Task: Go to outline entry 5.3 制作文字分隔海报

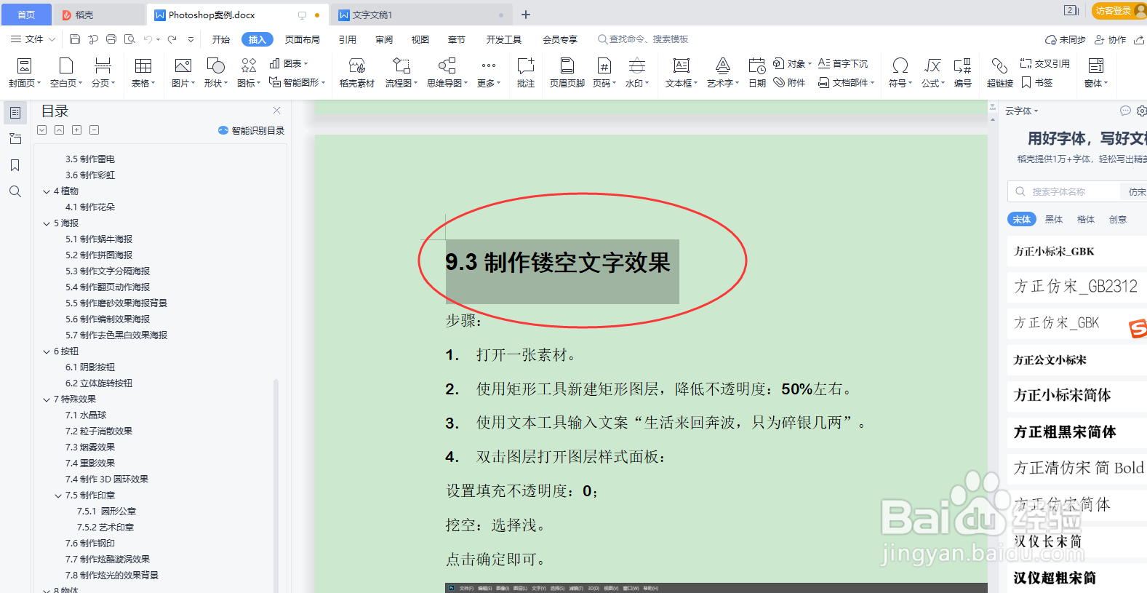Action: tap(108, 271)
